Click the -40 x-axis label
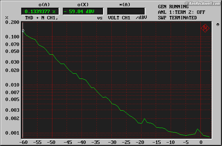The width and height of the screenshot is (222, 146). point(82,142)
